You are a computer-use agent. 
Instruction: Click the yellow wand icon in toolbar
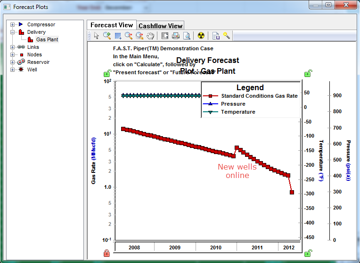point(227,35)
